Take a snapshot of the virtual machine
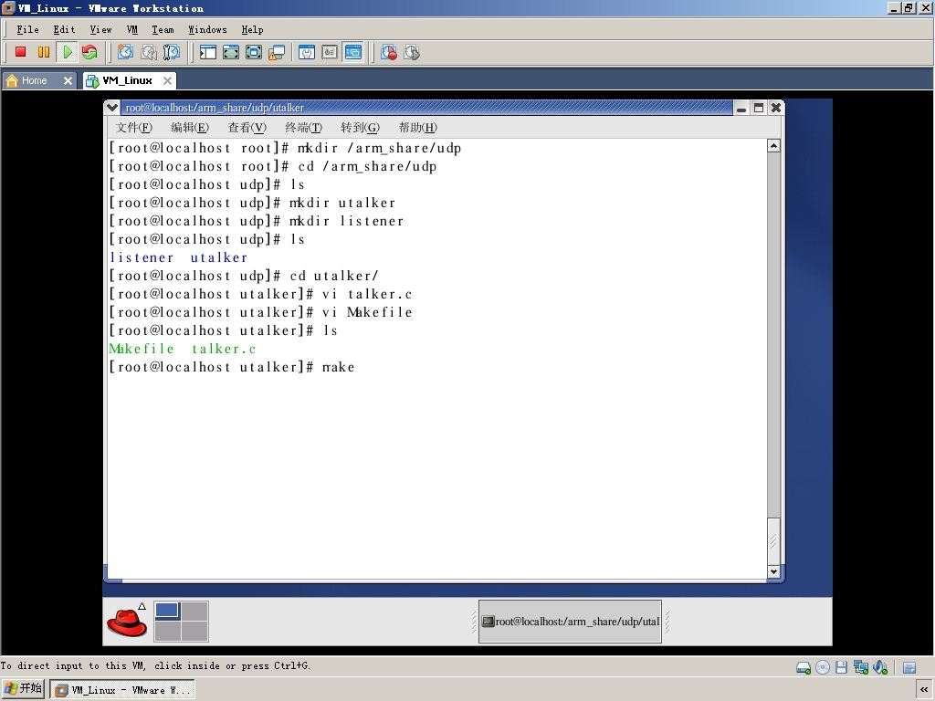Image resolution: width=935 pixels, height=701 pixels. click(x=125, y=52)
